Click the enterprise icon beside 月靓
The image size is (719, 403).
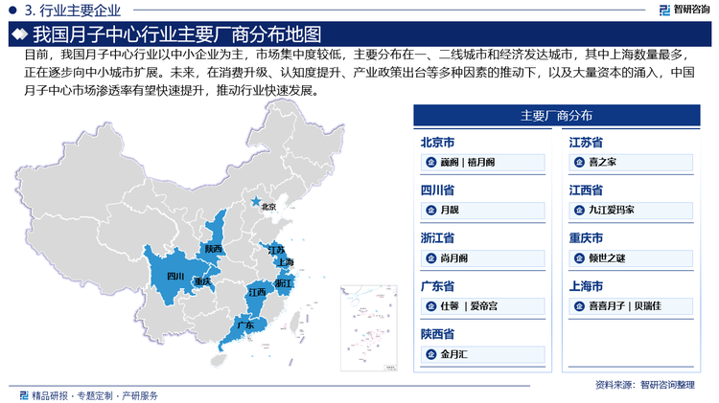(431, 211)
